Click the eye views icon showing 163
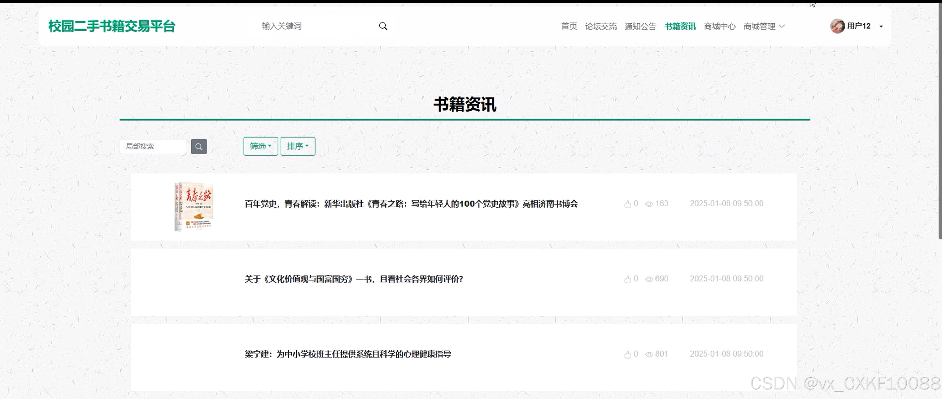Screen dimensions: 942x399 click(x=649, y=204)
